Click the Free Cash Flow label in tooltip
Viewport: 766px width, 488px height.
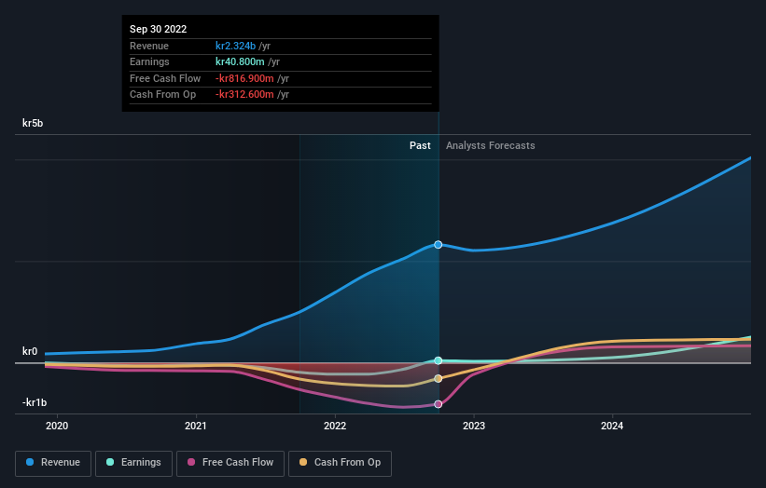[x=165, y=78]
